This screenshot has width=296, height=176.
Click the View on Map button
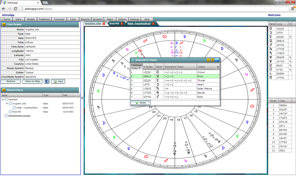pos(33,81)
